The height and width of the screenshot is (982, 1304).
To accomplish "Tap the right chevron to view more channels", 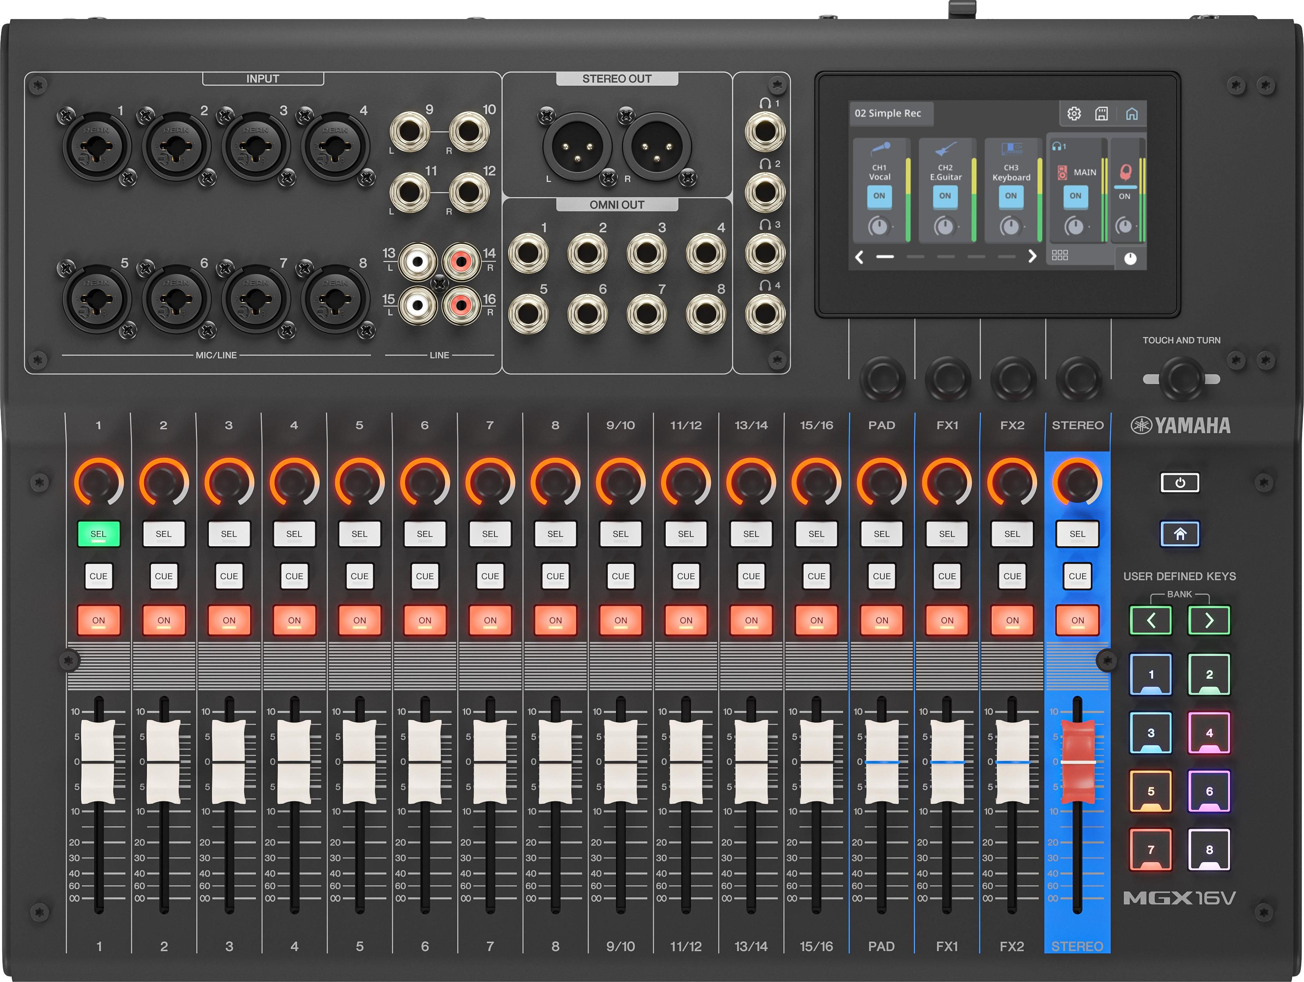I will tap(1033, 256).
